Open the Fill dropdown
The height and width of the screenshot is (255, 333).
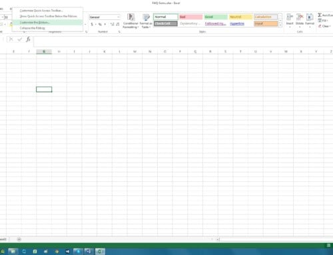[x=323, y=21]
